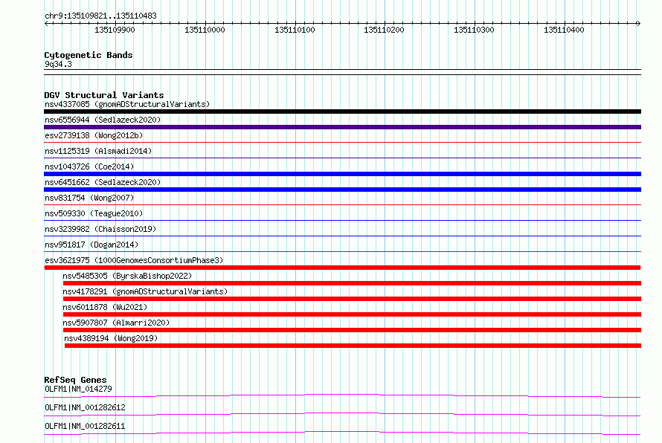Image resolution: width=662 pixels, height=443 pixels.
Task: Click the magenta line under OLFM1|NM_014279
Action: pyautogui.click(x=342, y=395)
